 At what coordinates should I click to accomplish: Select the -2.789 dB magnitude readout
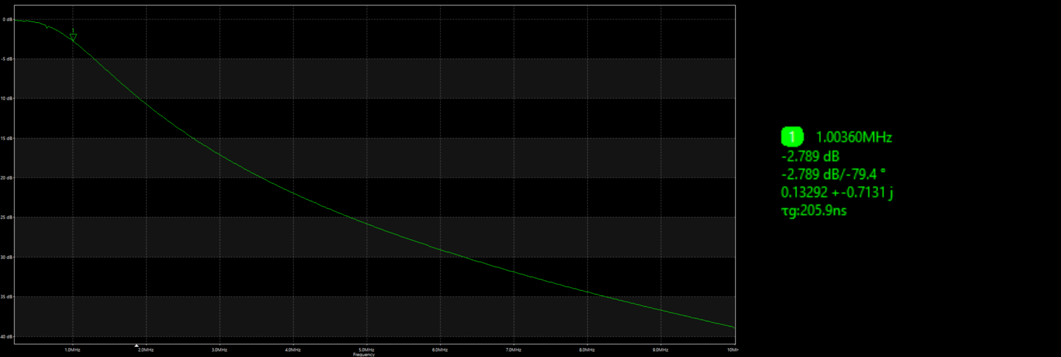pyautogui.click(x=810, y=156)
